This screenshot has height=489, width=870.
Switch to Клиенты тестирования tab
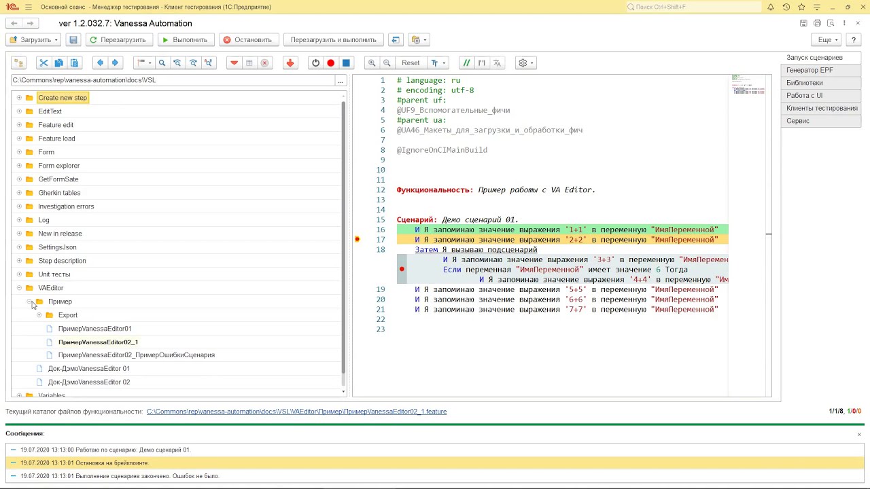click(822, 108)
